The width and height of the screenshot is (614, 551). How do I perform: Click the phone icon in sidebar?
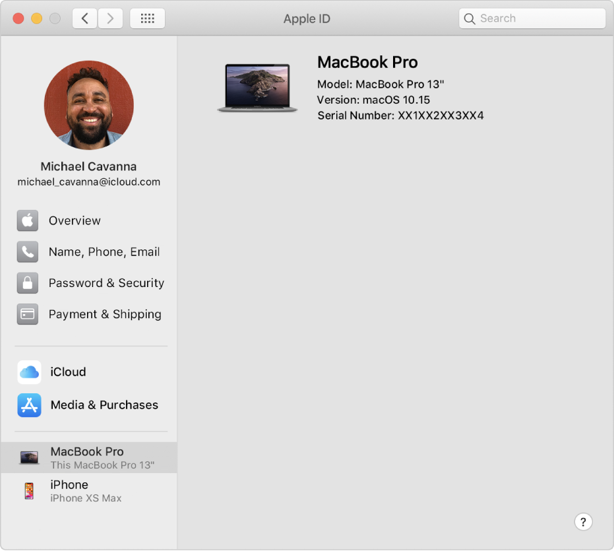coord(28,251)
